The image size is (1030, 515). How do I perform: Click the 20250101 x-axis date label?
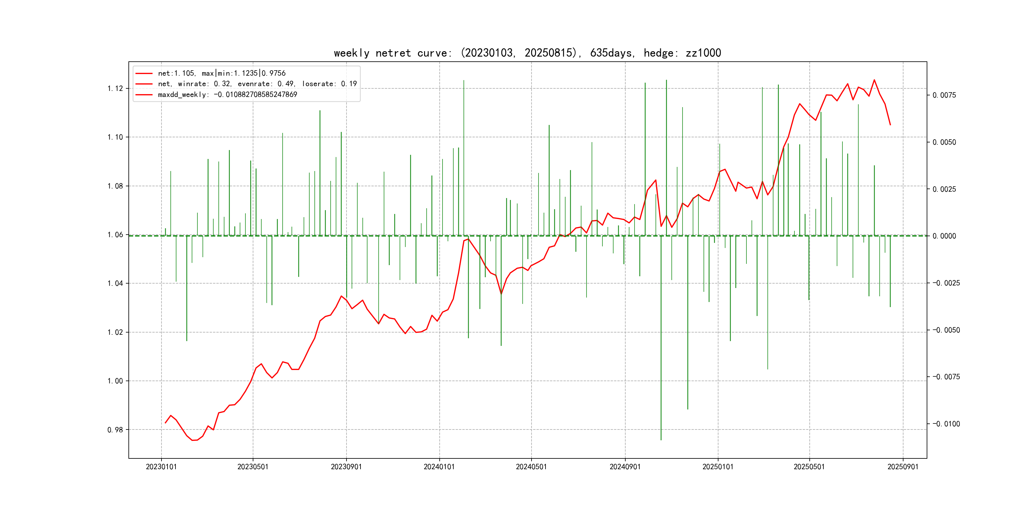(x=718, y=467)
